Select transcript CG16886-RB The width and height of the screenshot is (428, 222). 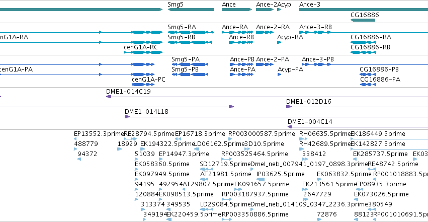coord(370,47)
